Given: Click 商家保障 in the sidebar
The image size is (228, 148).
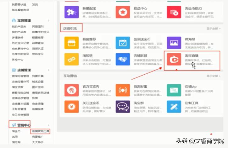Looking at the screenshot, I should [38, 104].
